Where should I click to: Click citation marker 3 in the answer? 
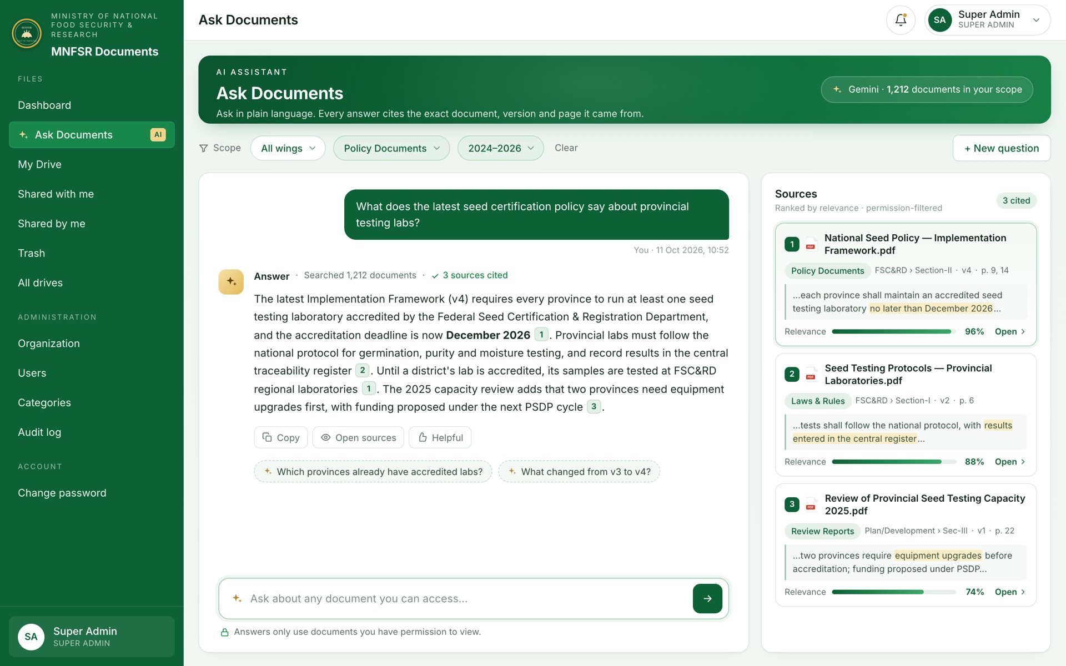[x=594, y=406]
